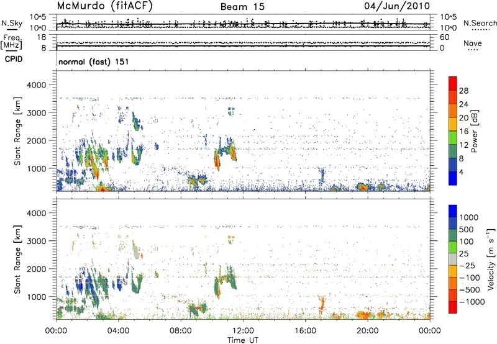Select the "24" label on power colorbar
497x344 pixels.
point(463,104)
